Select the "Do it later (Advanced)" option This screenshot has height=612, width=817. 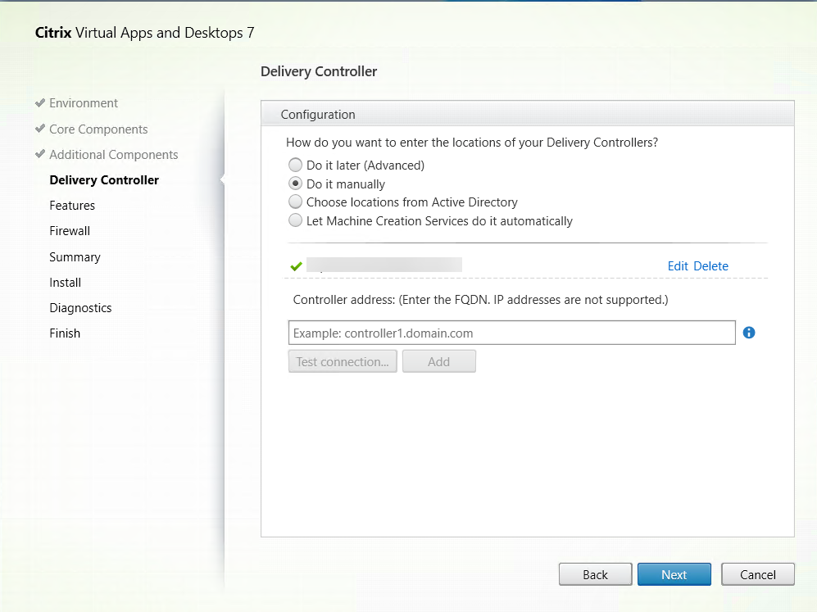point(296,165)
